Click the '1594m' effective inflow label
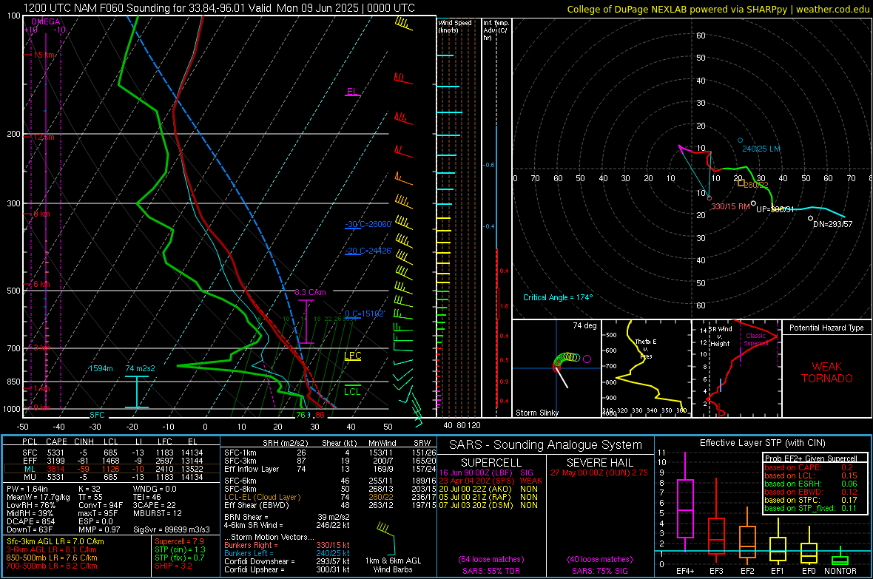The width and height of the screenshot is (873, 579). (x=101, y=368)
